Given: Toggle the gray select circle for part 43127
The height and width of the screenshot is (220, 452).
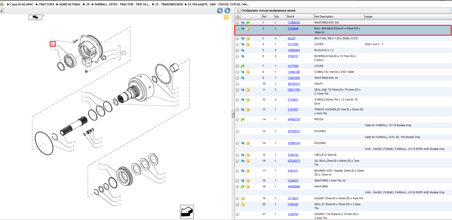Looking at the screenshot, I should point(238,38).
